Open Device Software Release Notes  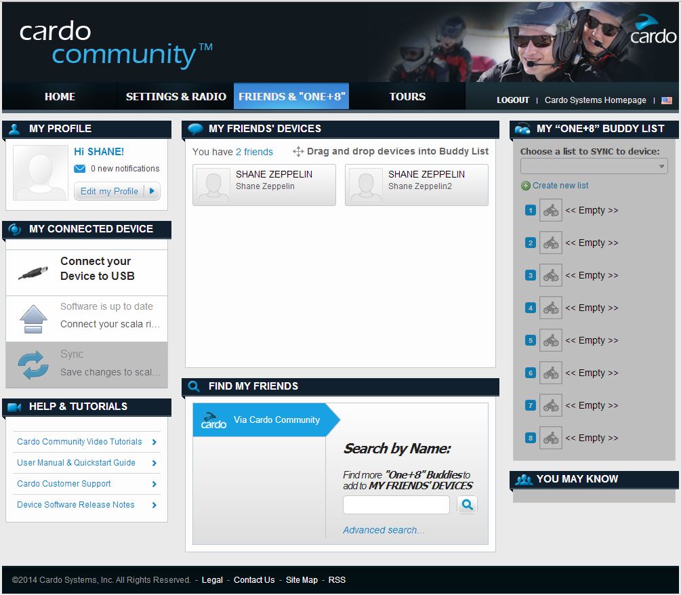click(x=76, y=505)
